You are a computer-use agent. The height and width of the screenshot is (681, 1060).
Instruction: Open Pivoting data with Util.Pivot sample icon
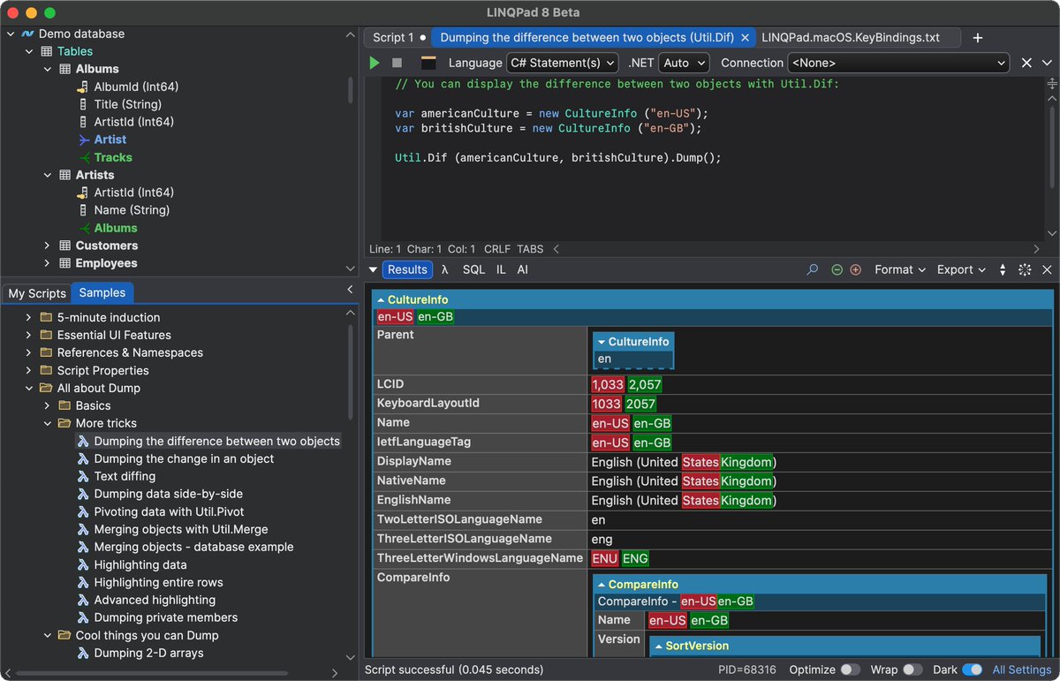click(83, 511)
